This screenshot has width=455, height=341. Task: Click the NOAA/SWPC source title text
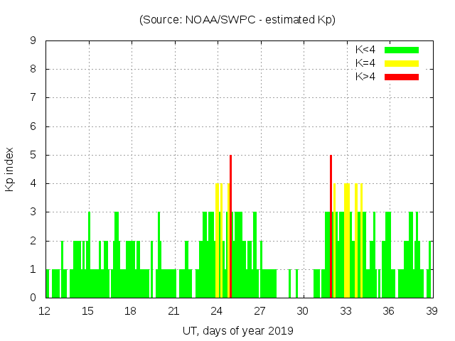click(x=237, y=20)
